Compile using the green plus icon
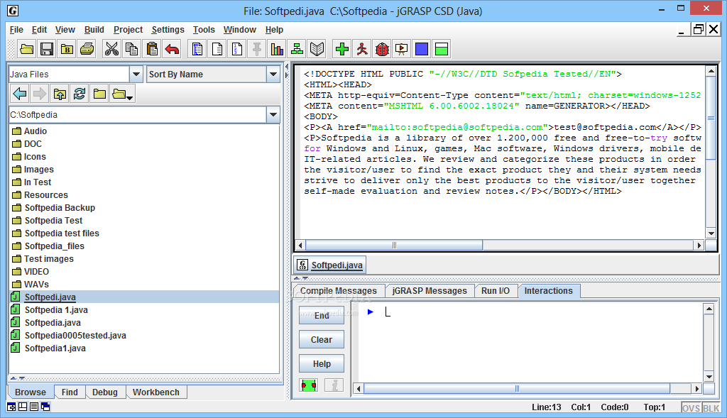The height and width of the screenshot is (418, 727). click(x=342, y=49)
